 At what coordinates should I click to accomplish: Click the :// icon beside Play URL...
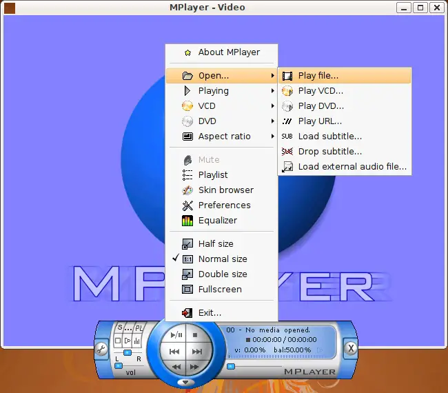[x=287, y=121]
